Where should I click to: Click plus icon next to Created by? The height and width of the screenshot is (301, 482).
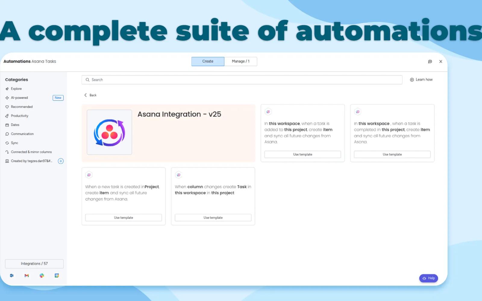coord(61,161)
